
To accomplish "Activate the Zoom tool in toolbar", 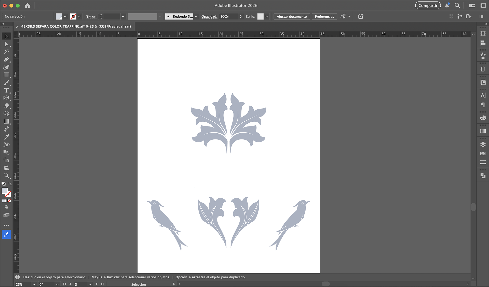I will 6,176.
